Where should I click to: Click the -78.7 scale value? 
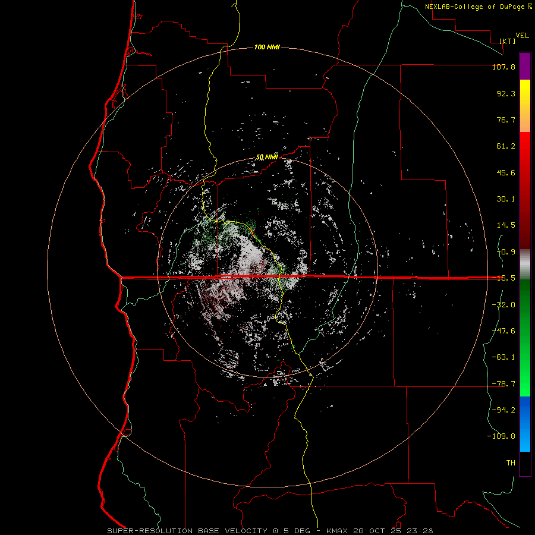503,384
